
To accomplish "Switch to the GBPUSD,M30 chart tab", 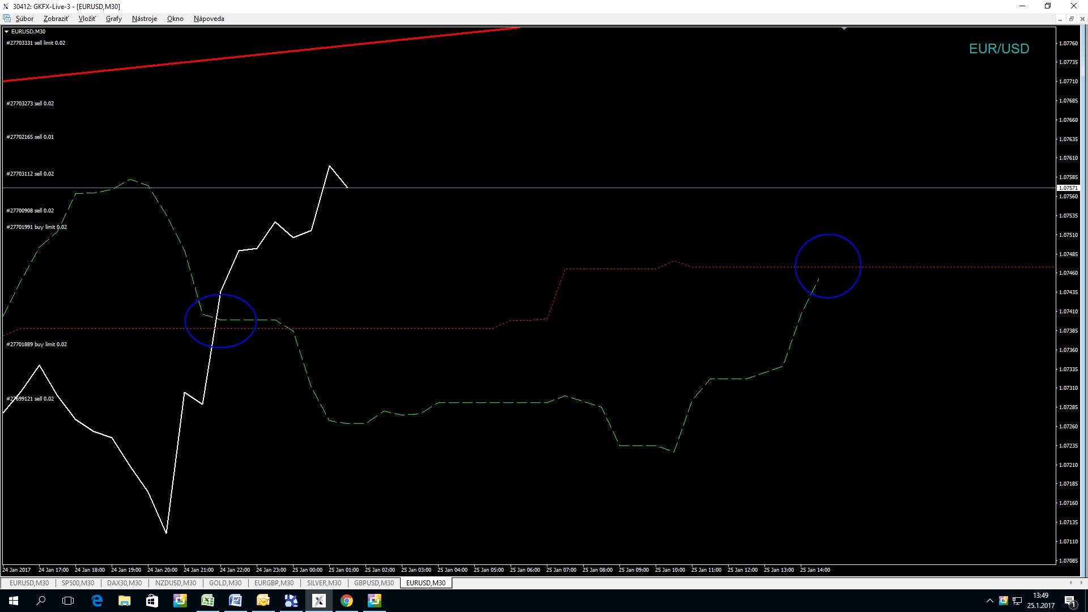I will click(x=374, y=583).
